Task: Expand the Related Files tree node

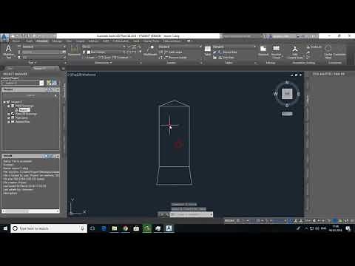Action: [x=9, y=122]
